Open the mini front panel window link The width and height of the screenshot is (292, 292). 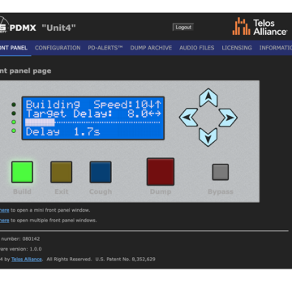4,210
